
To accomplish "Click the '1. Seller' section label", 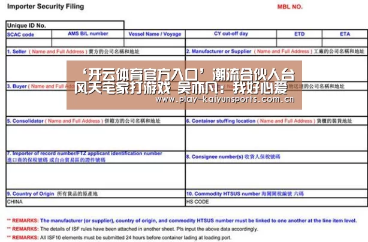I will tap(16, 52).
